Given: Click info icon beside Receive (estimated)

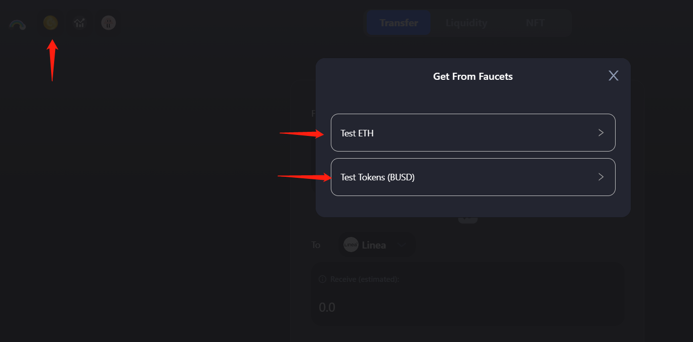Looking at the screenshot, I should [322, 279].
